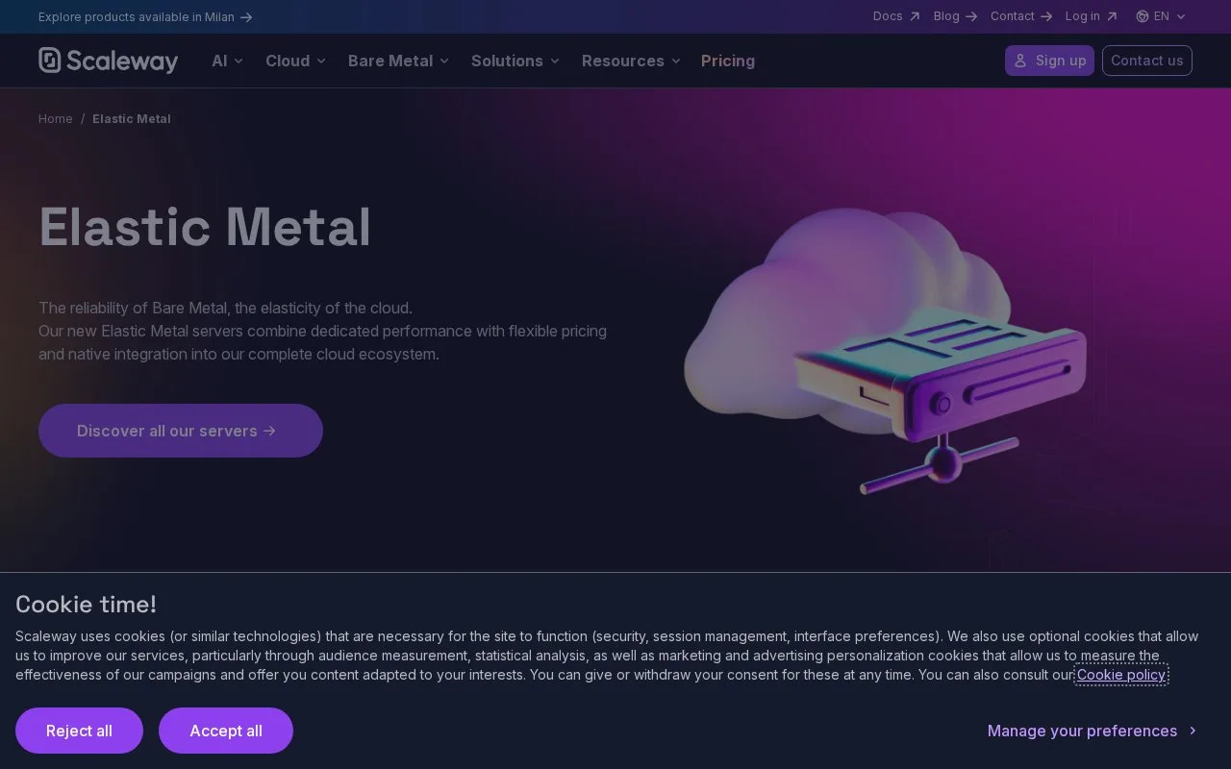Go to the Pricing page
Image resolution: width=1231 pixels, height=769 pixels.
pyautogui.click(x=728, y=61)
